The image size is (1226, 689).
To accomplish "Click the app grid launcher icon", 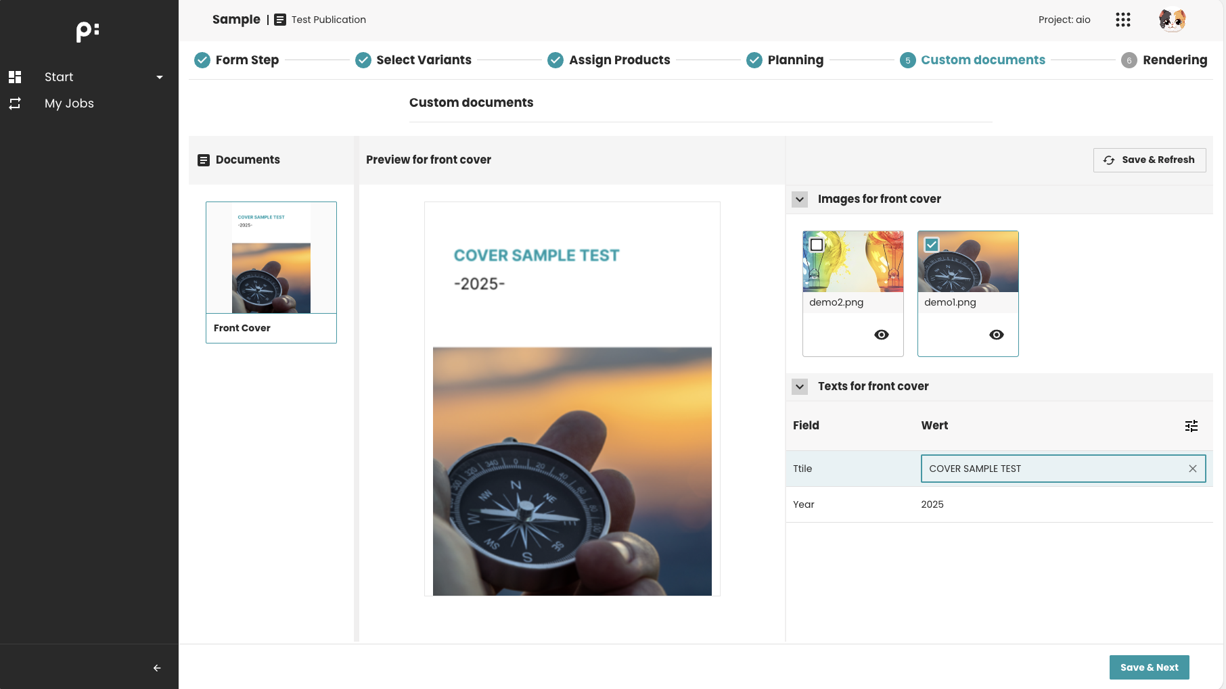I will [1123, 20].
